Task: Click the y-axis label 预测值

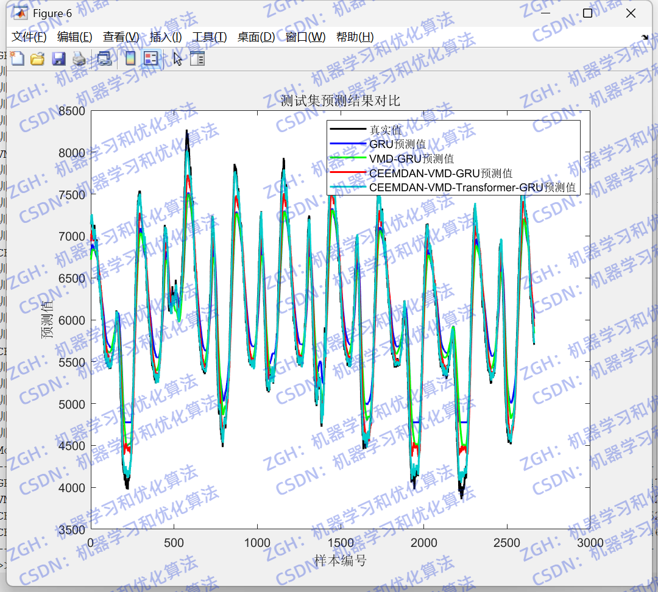Action: 47,319
